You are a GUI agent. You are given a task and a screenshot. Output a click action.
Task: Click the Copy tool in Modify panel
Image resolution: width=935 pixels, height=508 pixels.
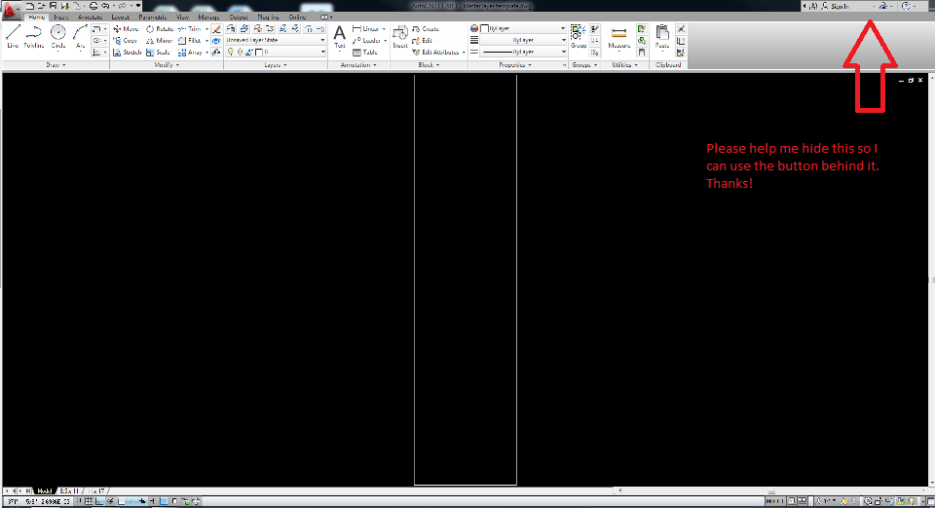126,41
